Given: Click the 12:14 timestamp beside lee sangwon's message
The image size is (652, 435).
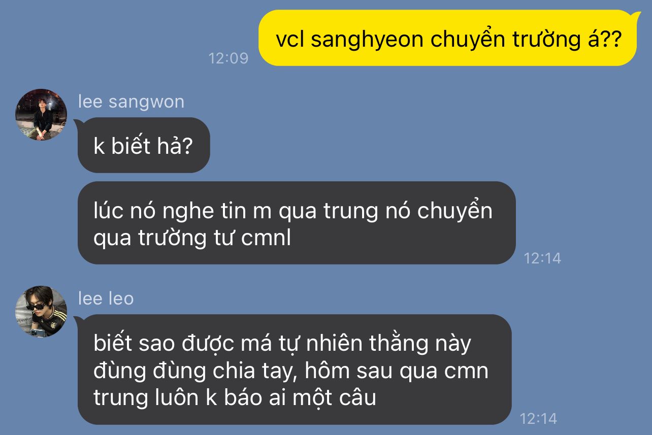Looking at the screenshot, I should [542, 258].
